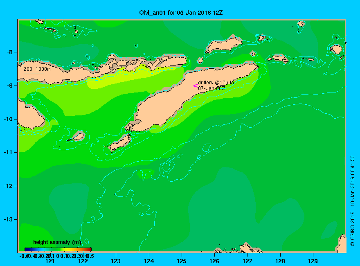Viewport: 360px width, 266px height.
Task: Click the Wetar island north of Timor
Action: pos(224,45)
